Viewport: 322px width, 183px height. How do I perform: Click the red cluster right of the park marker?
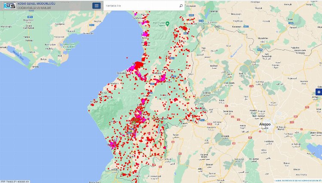[x=185, y=28]
